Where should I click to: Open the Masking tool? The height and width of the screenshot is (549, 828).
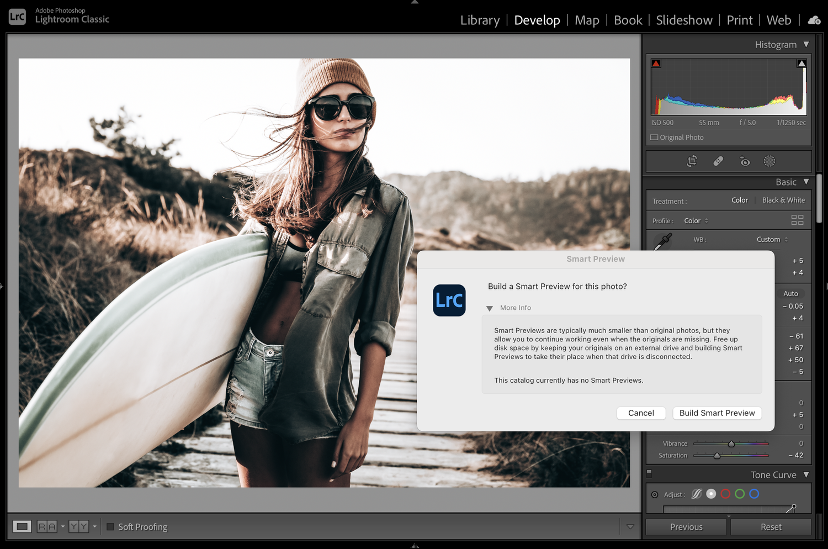[x=769, y=161]
